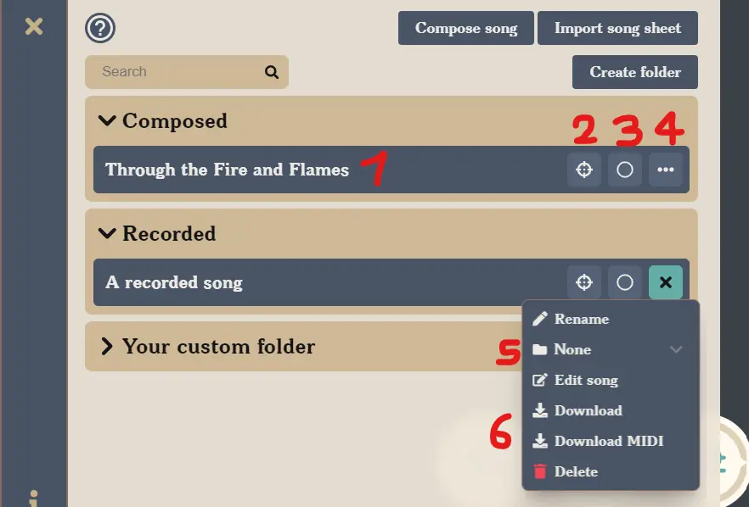Screen dimensions: 749x507
Task: Collapse the Composed folder
Action: tap(107, 120)
